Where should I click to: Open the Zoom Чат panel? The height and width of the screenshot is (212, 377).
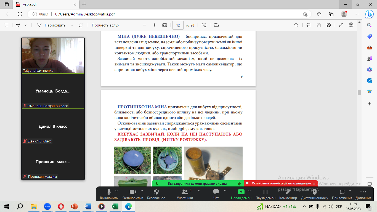click(x=216, y=194)
